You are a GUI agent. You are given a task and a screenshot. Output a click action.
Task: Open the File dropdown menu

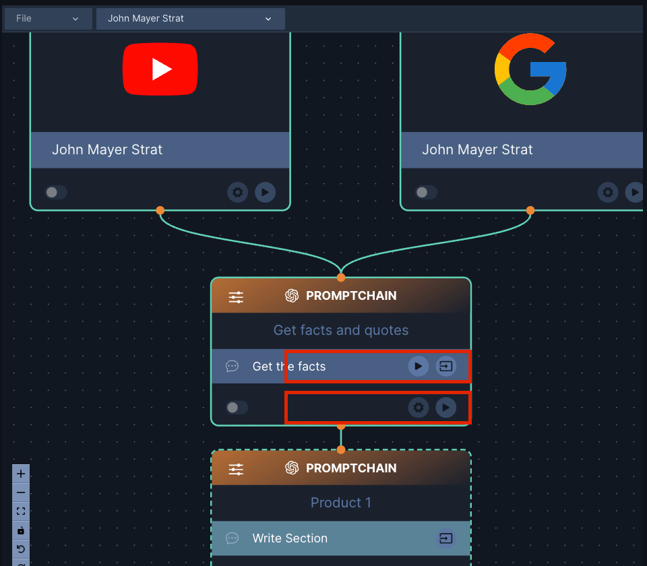pyautogui.click(x=48, y=19)
